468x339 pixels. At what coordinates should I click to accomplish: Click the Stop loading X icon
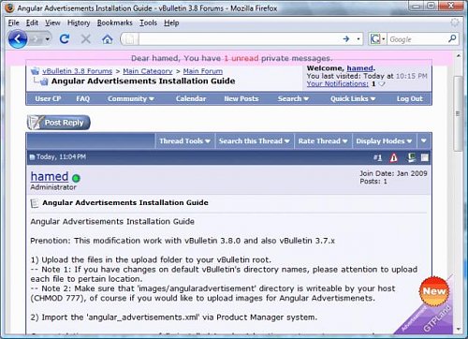(85, 39)
